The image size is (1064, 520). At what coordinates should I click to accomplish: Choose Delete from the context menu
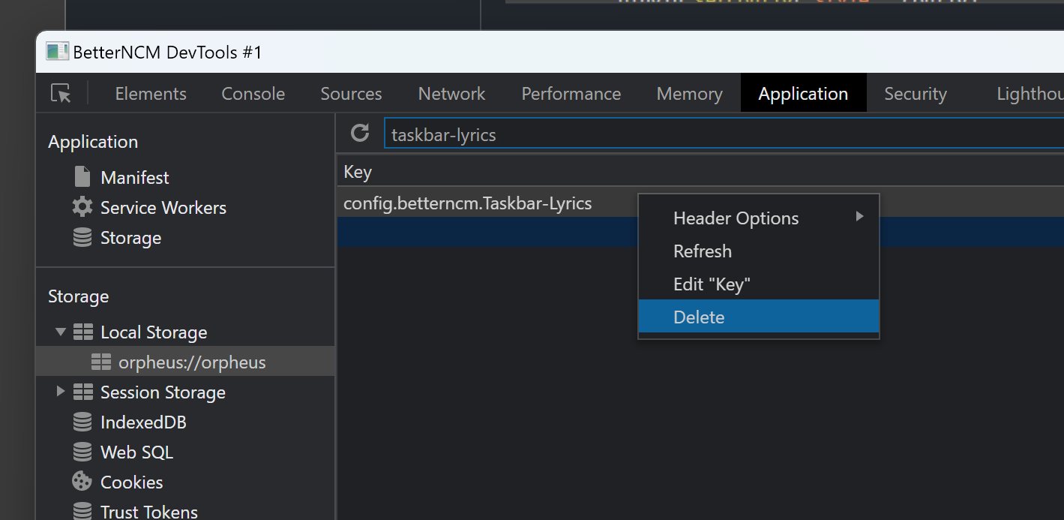(698, 317)
